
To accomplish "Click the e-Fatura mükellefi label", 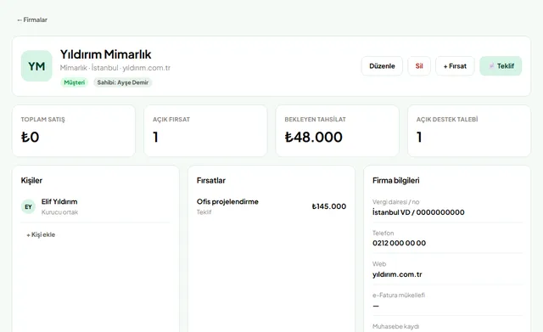I will coord(399,295).
